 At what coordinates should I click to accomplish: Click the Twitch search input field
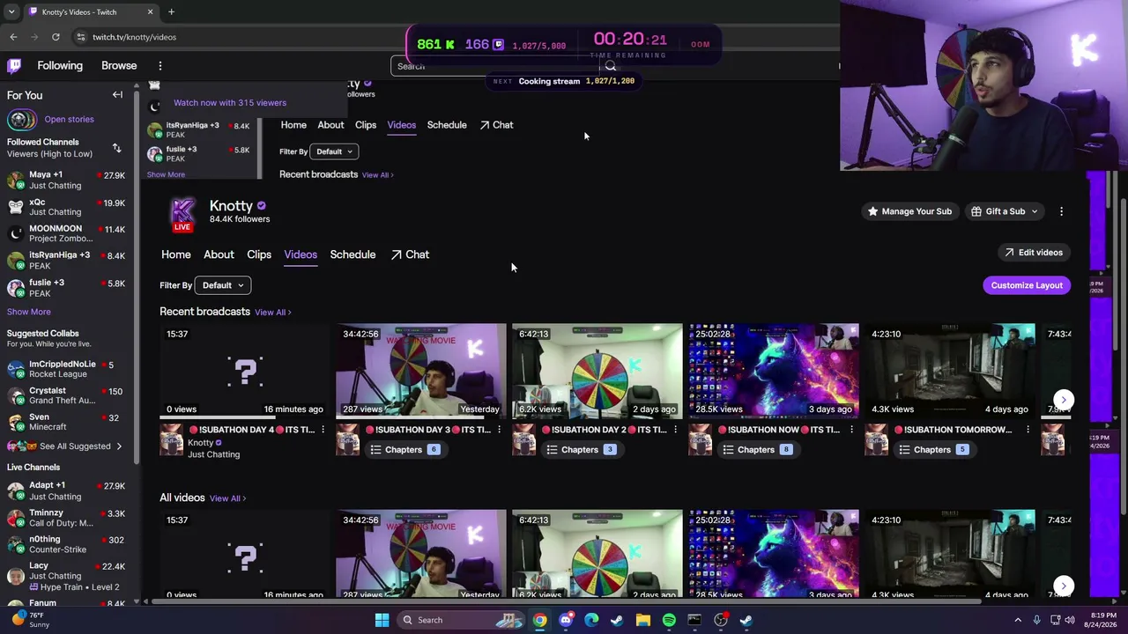tap(496, 66)
